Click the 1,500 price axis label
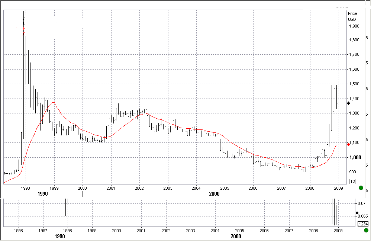The image size is (371, 241). [354, 84]
